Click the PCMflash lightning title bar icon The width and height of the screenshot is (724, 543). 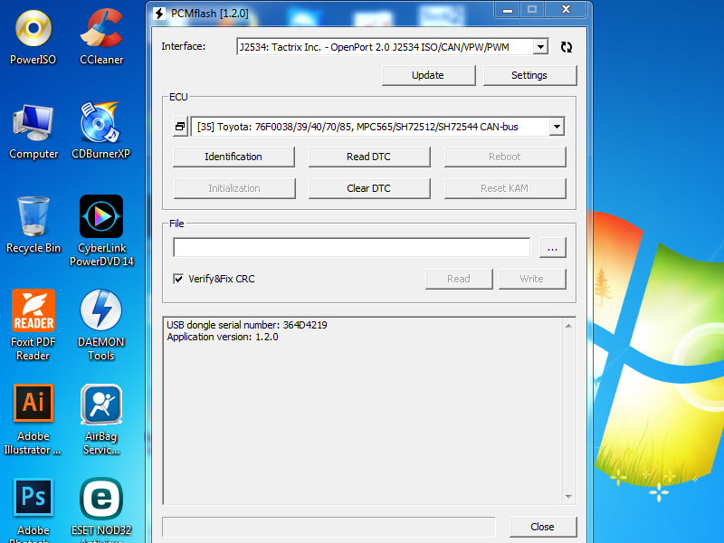coord(159,14)
